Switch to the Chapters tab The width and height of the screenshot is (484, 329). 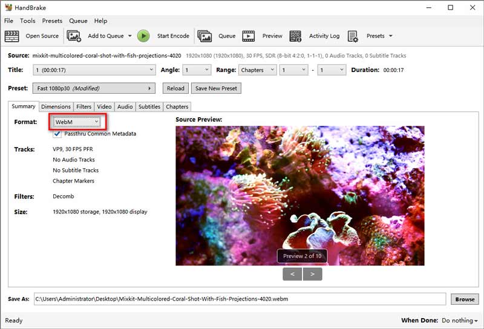pyautogui.click(x=177, y=106)
